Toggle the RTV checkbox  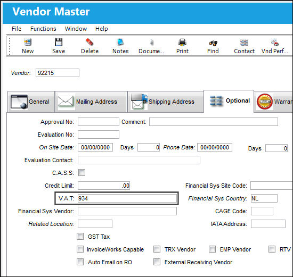click(x=272, y=249)
